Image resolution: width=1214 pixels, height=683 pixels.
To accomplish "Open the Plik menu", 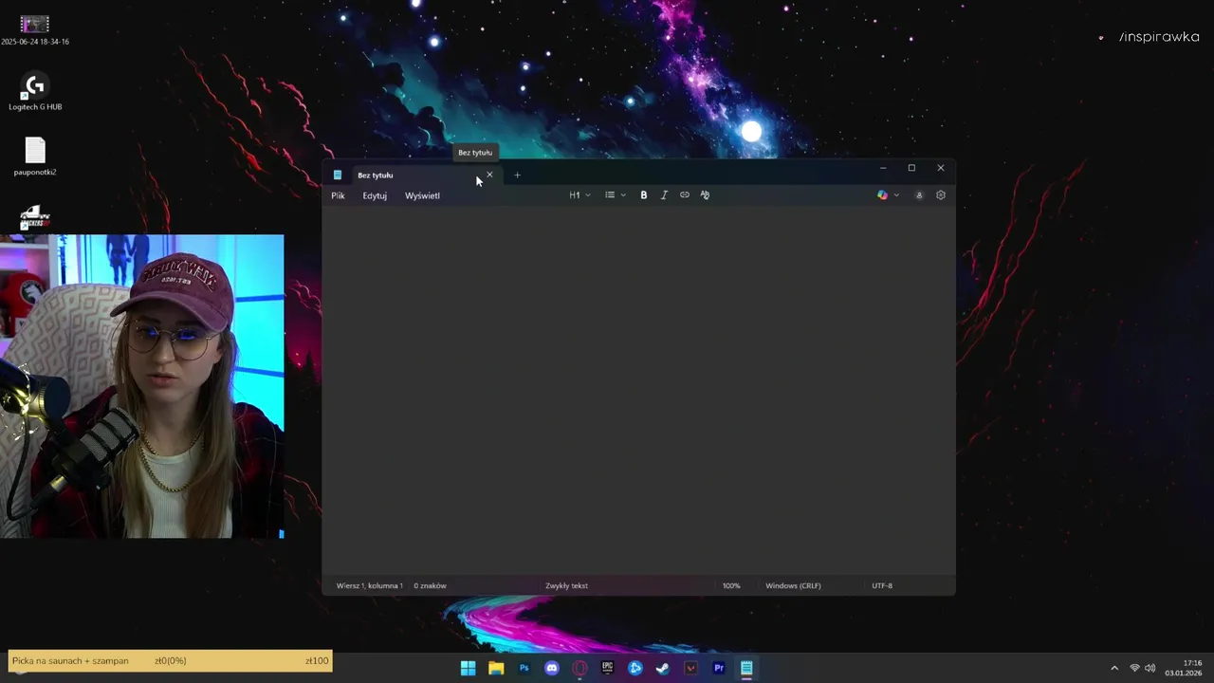I will (x=338, y=195).
